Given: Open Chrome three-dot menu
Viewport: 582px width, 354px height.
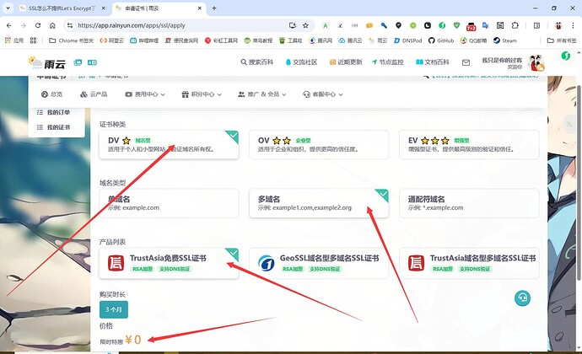Looking at the screenshot, I should (x=573, y=25).
